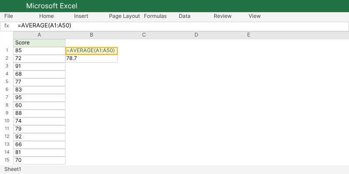Select row header 1
Screen dimensions: 349x174
pos(7,50)
